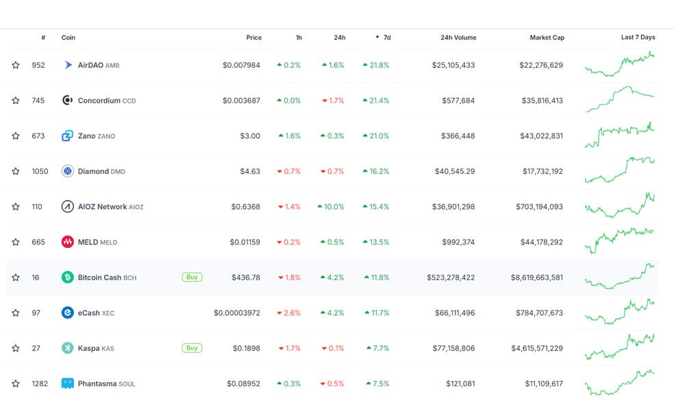Star the Bitcoin Cash row
This screenshot has height=400, width=674.
[x=16, y=277]
